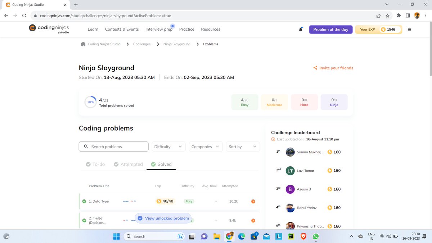The width and height of the screenshot is (432, 243).
Task: Bookmark this page with the star icon
Action: tap(387, 15)
